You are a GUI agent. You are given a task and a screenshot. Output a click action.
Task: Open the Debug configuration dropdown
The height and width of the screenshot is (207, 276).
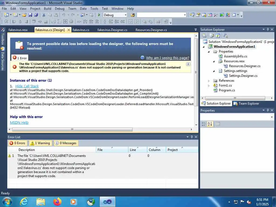tap(126, 15)
